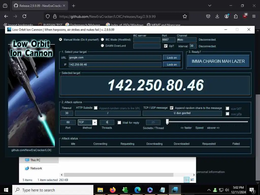Close the Release 2.9.9.99 tab
This screenshot has width=260, height=195.
click(64, 6)
